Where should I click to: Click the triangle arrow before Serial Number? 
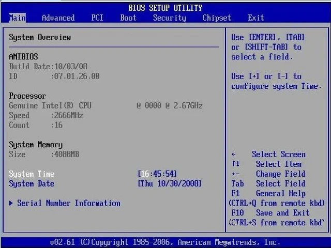[x=11, y=203]
